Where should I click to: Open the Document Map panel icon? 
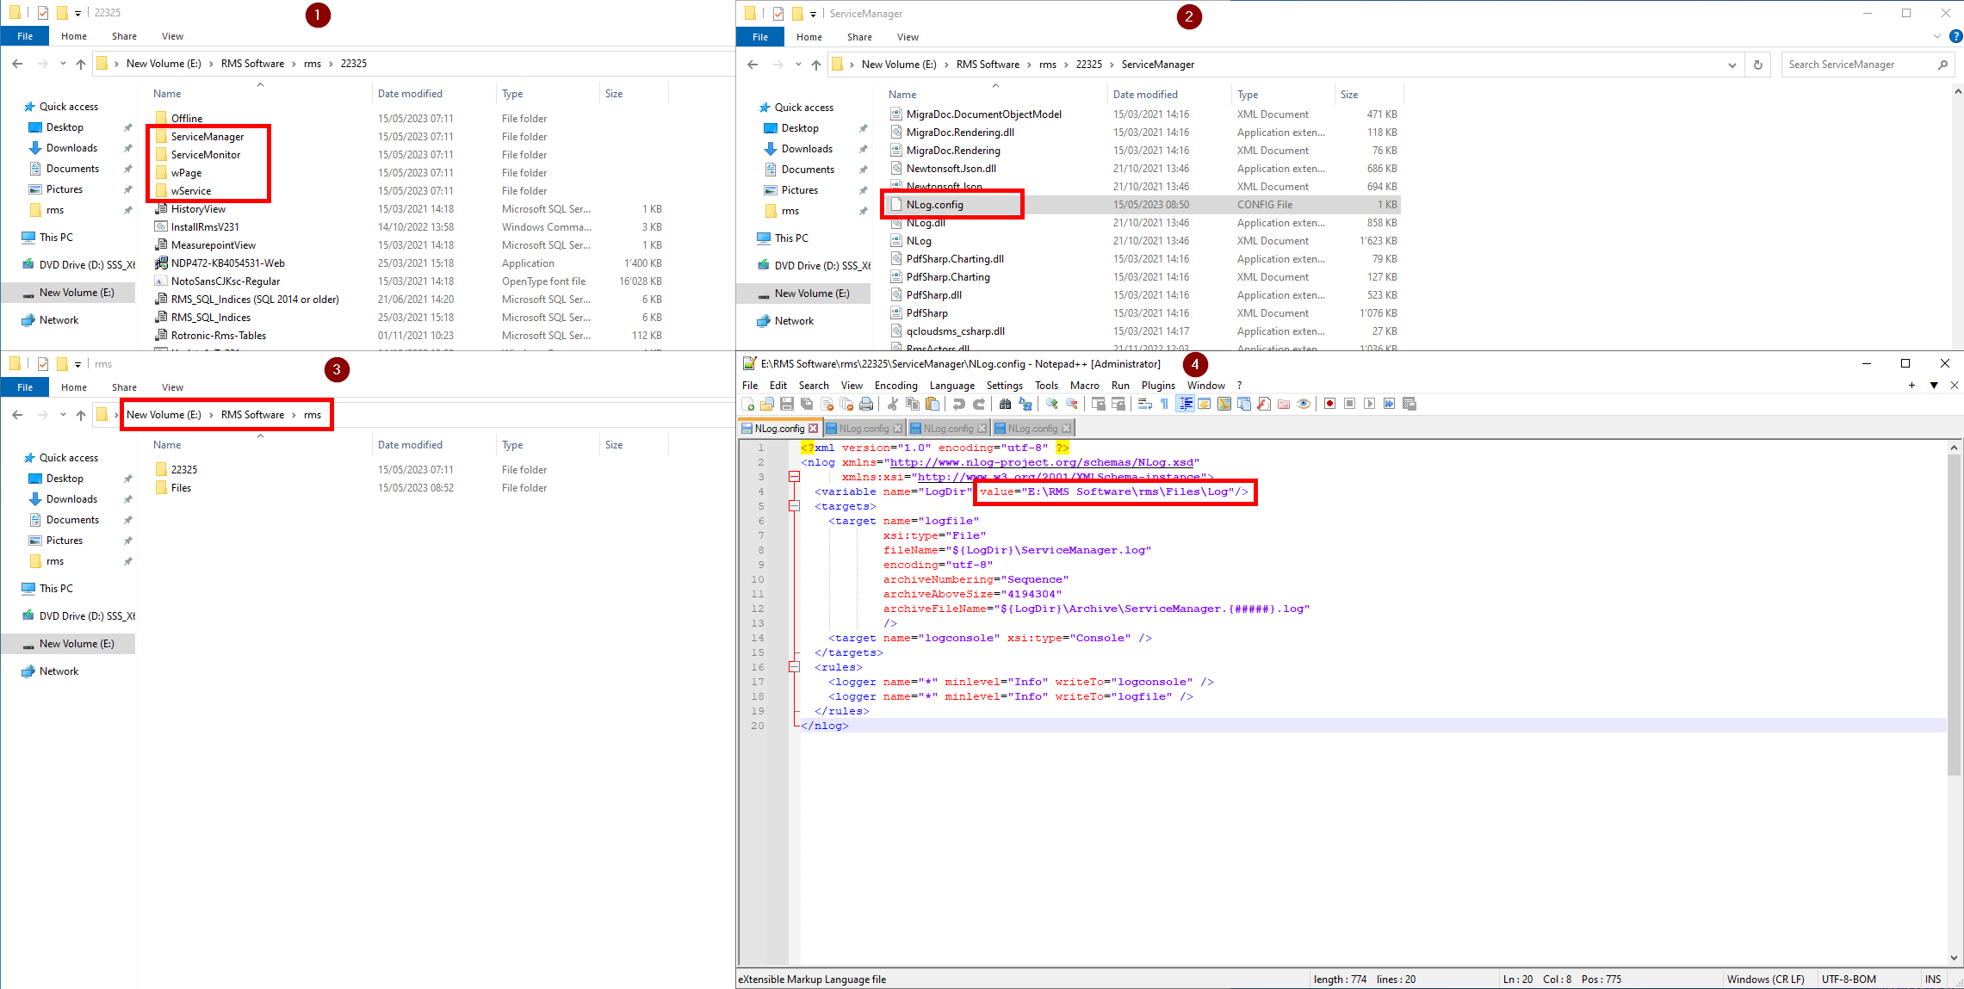pos(1224,404)
